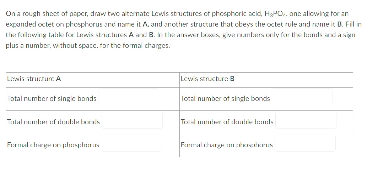
Task: Click the 'Total number of single bonds' label under B
Action: click(x=225, y=99)
